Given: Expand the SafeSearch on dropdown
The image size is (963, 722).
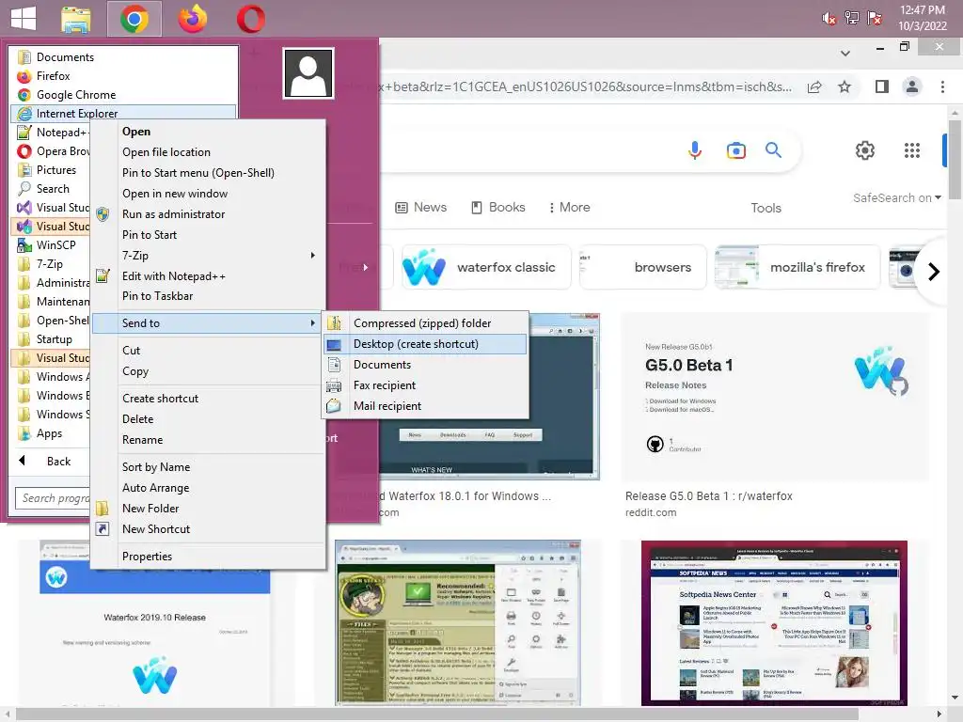Looking at the screenshot, I should [896, 197].
